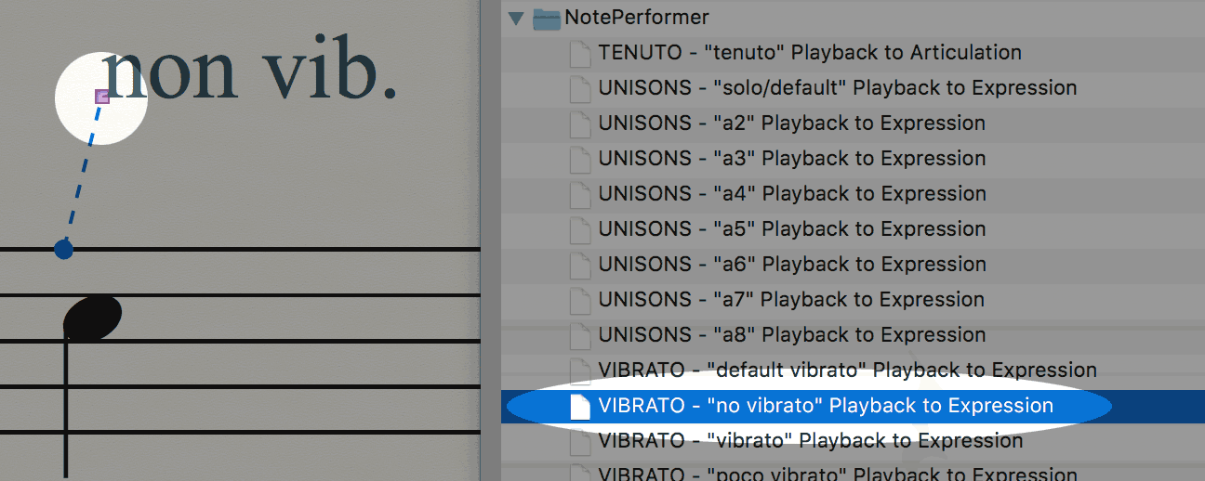Click the TENUTO "tenuto" file icon

pos(580,53)
